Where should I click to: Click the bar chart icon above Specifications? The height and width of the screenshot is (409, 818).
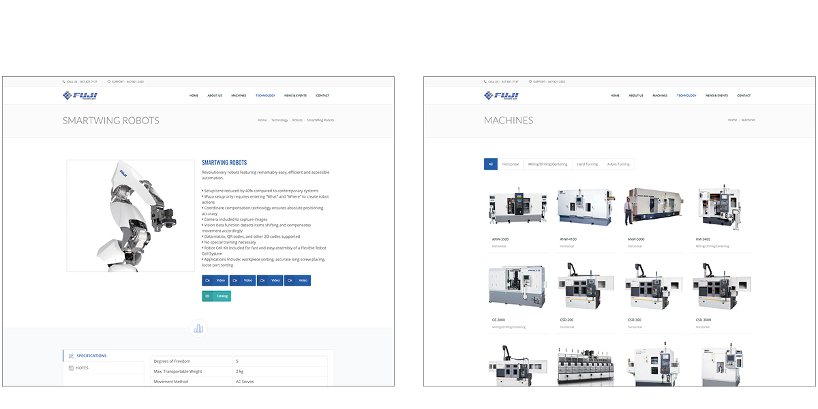pyautogui.click(x=198, y=328)
